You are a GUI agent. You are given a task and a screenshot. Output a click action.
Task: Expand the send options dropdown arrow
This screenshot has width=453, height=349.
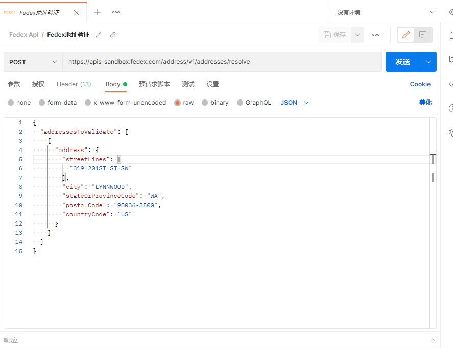(428, 62)
